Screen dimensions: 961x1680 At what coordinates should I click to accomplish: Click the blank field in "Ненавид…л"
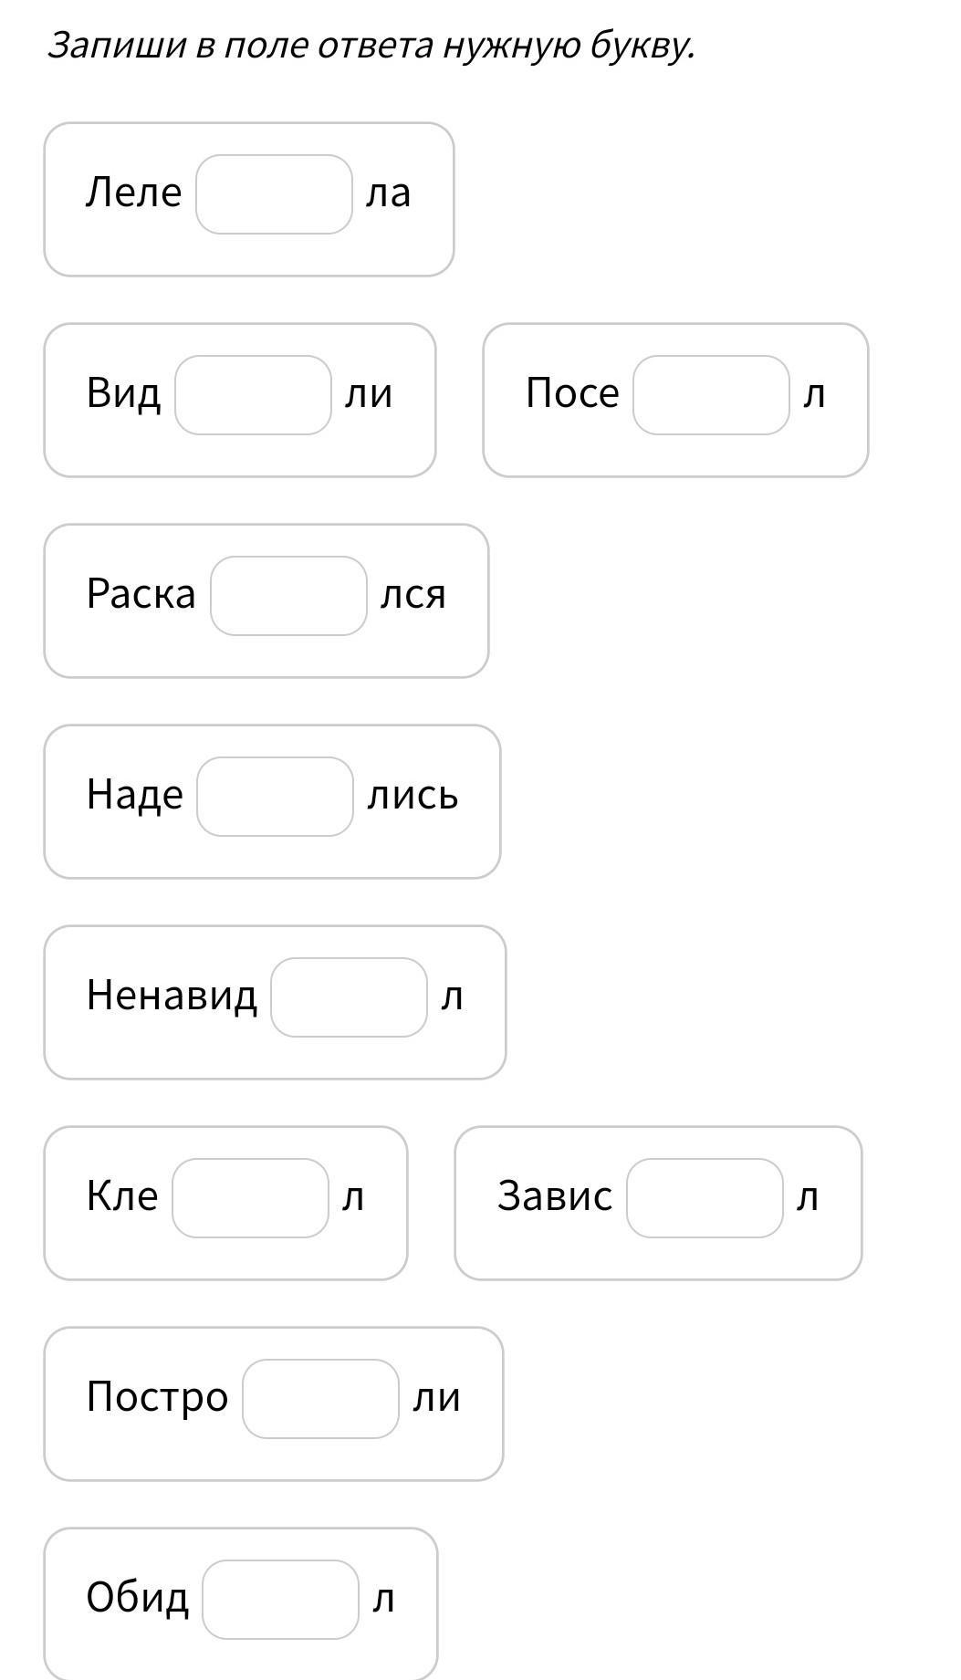coord(349,997)
